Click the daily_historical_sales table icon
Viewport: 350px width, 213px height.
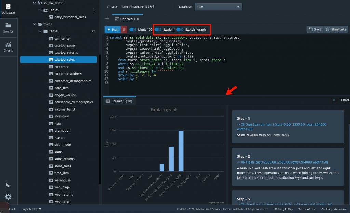tap(51, 17)
